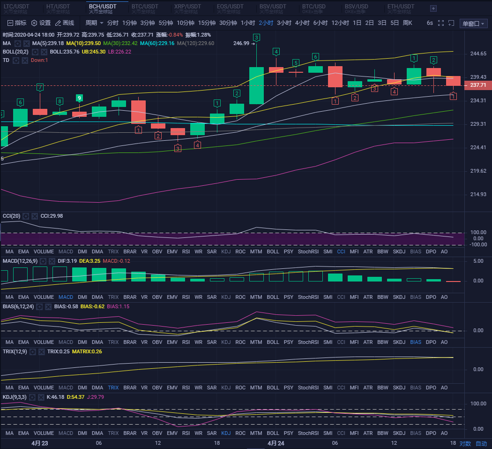Select the 1日 daily interval
This screenshot has height=449, width=492.
click(x=357, y=23)
